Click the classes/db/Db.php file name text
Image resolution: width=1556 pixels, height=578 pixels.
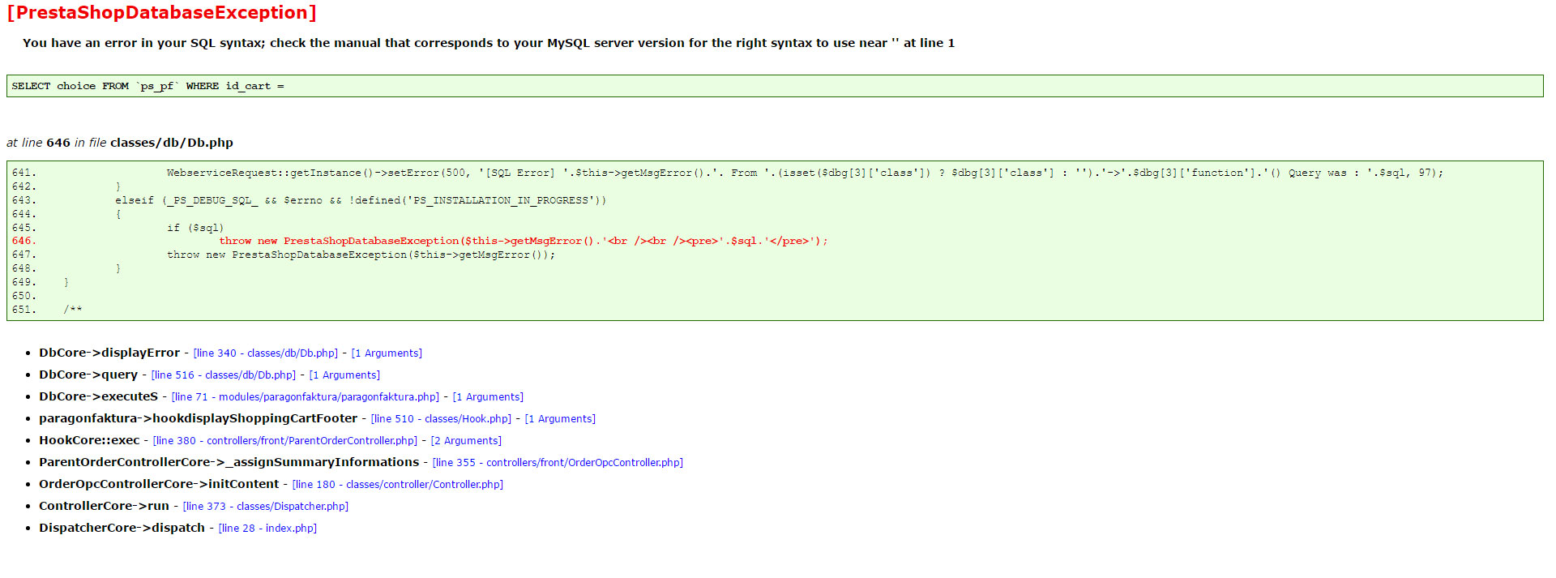pos(172,143)
